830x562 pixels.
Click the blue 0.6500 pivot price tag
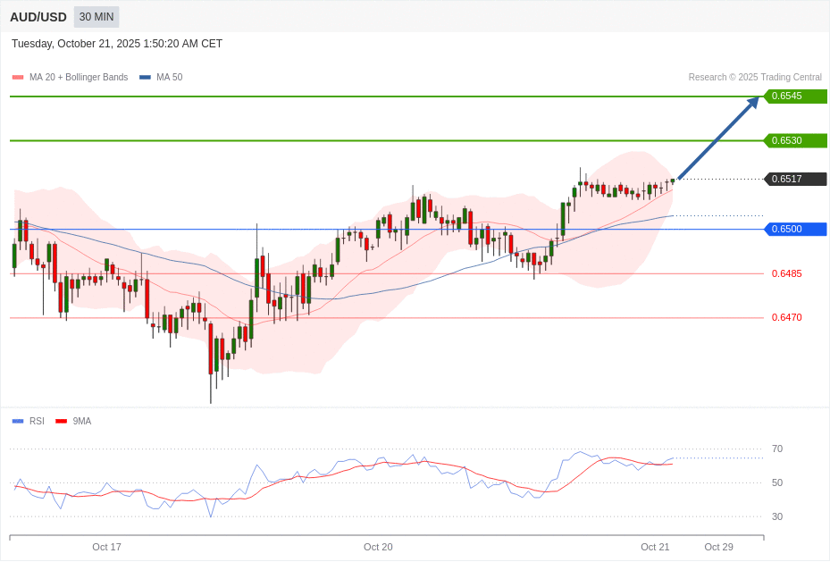point(794,229)
